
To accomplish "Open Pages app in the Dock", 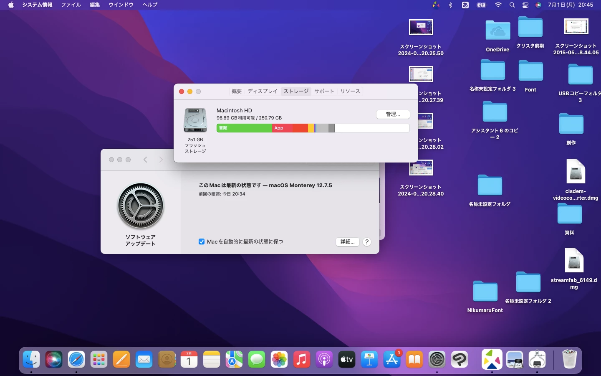I will 121,359.
